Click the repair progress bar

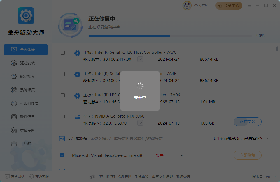[170, 36]
